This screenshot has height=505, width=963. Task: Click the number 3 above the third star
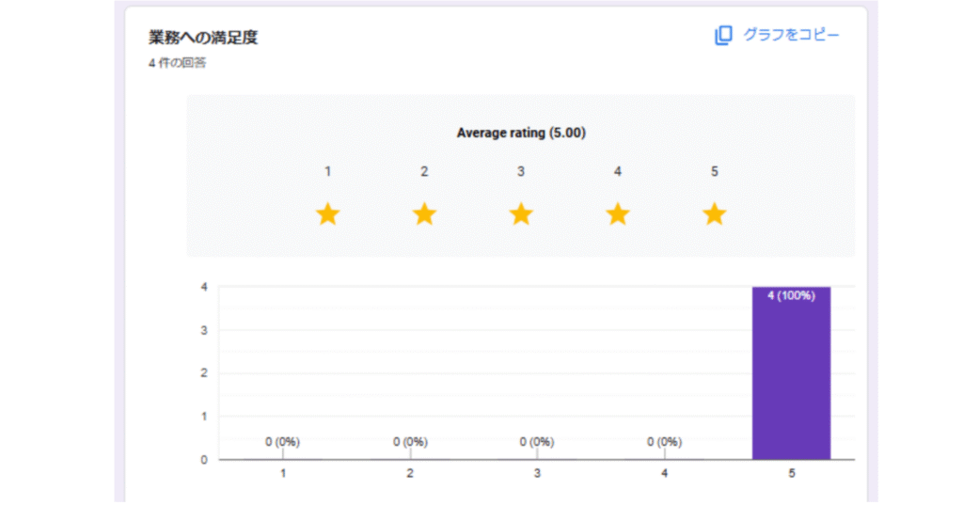521,172
